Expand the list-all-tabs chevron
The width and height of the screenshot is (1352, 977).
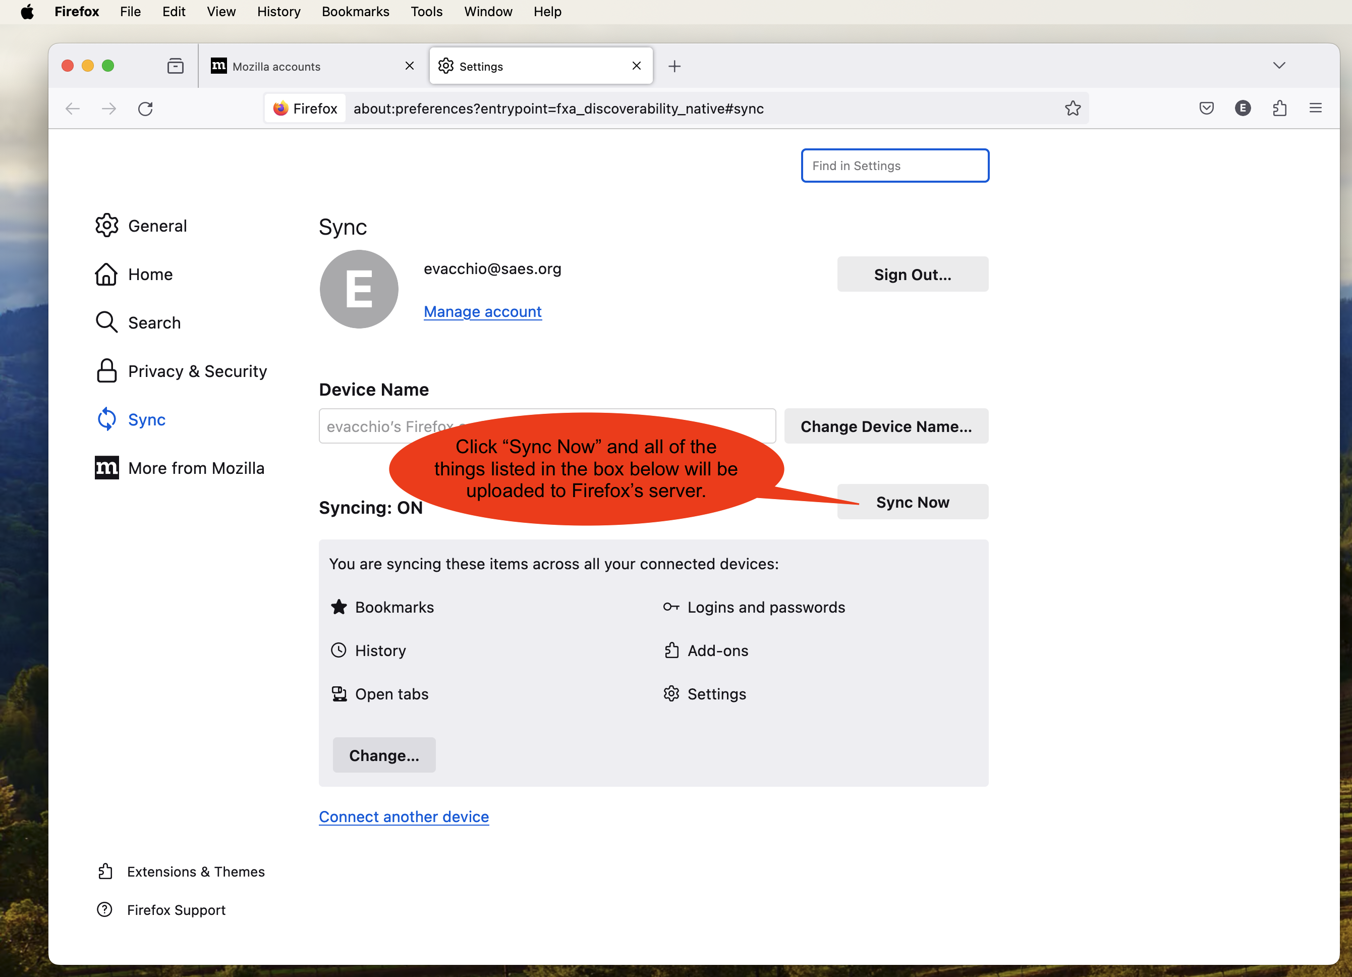[x=1279, y=66]
